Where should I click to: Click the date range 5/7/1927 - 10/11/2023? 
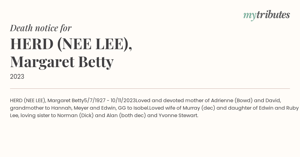point(110,100)
